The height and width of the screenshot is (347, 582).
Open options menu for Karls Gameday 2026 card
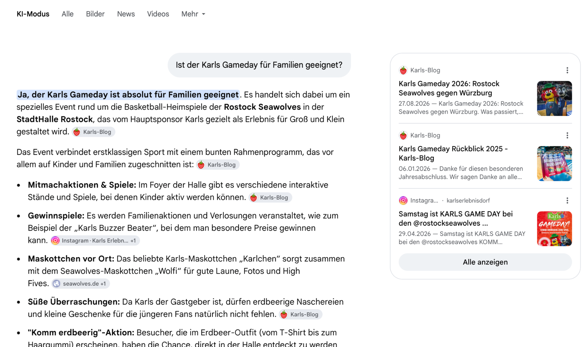[x=567, y=71]
